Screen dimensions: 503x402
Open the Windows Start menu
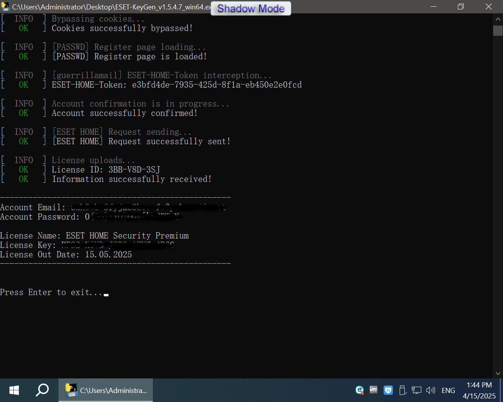(x=14, y=390)
